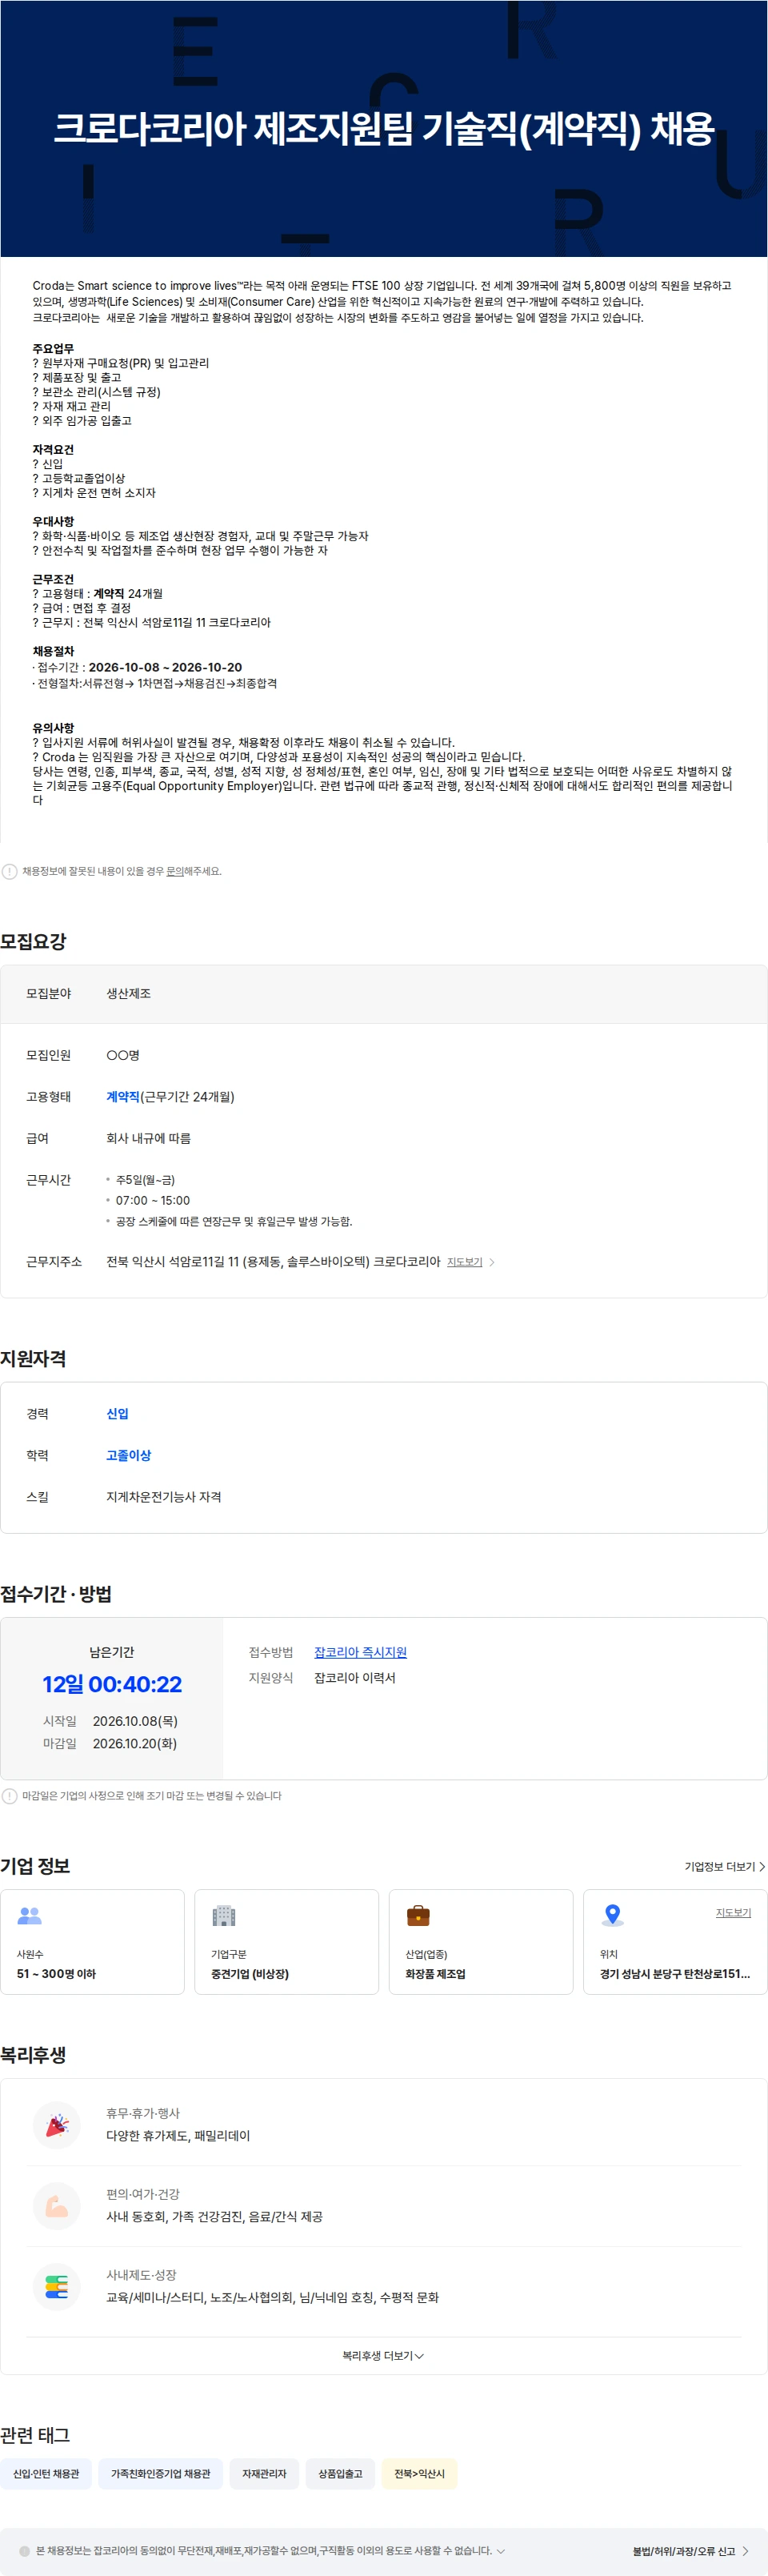Click the 문의 link for incorrect info
Screen dimensions: 768x2576
(x=175, y=871)
